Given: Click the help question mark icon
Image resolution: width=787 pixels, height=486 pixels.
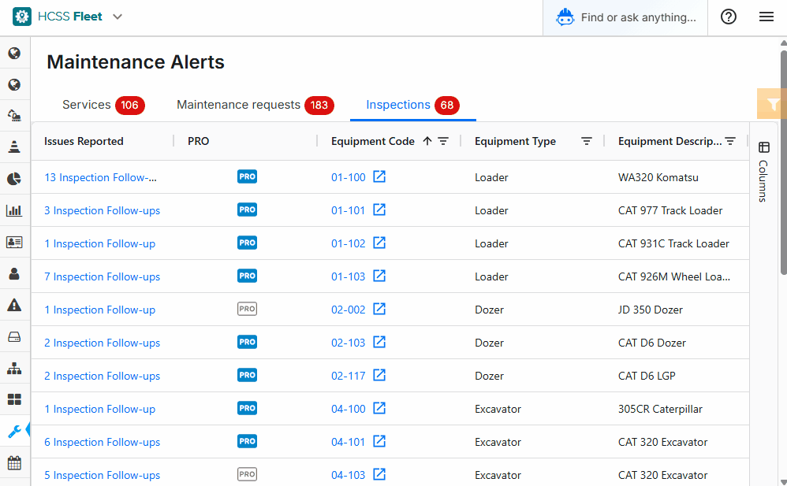Looking at the screenshot, I should [x=729, y=17].
